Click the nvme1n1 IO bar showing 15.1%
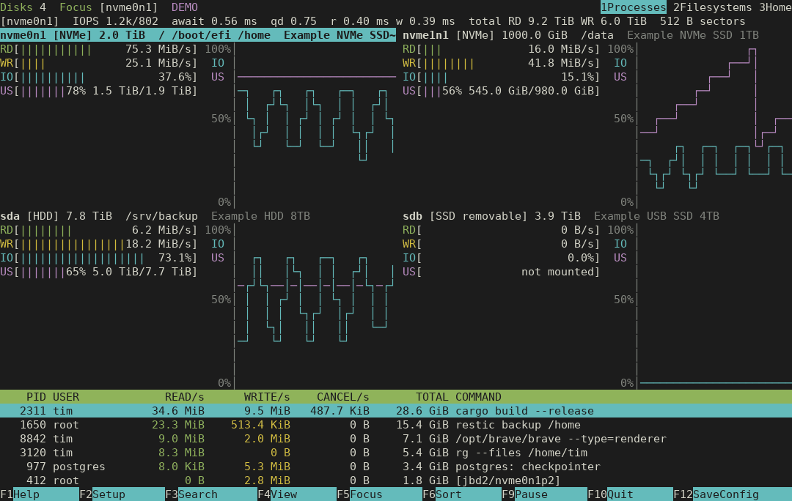792x501 pixels. 502,77
